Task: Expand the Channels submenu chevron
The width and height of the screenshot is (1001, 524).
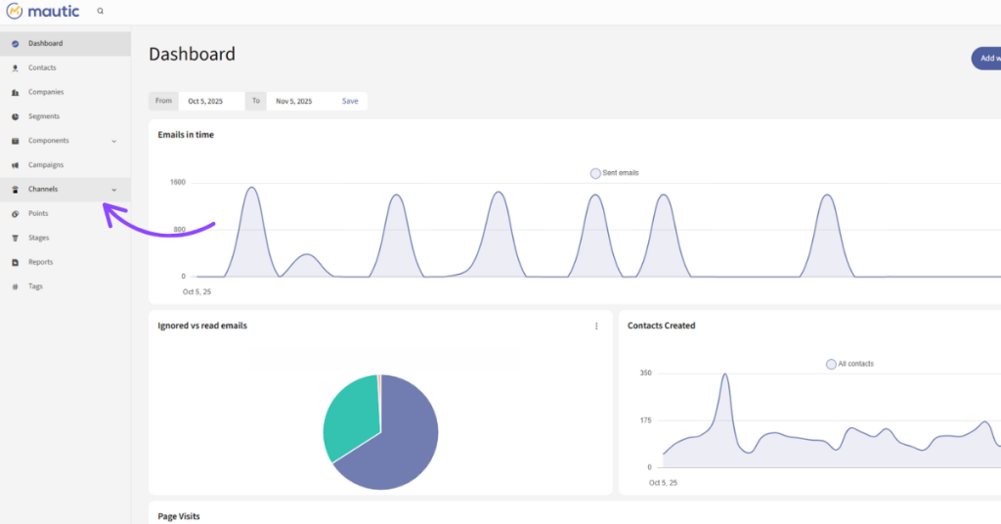Action: pos(114,190)
